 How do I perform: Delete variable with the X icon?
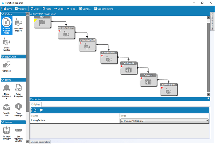41,110
